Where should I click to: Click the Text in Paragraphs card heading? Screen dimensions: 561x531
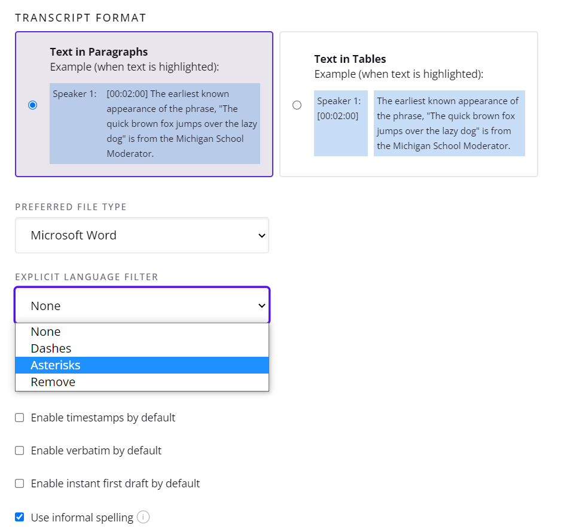click(99, 51)
